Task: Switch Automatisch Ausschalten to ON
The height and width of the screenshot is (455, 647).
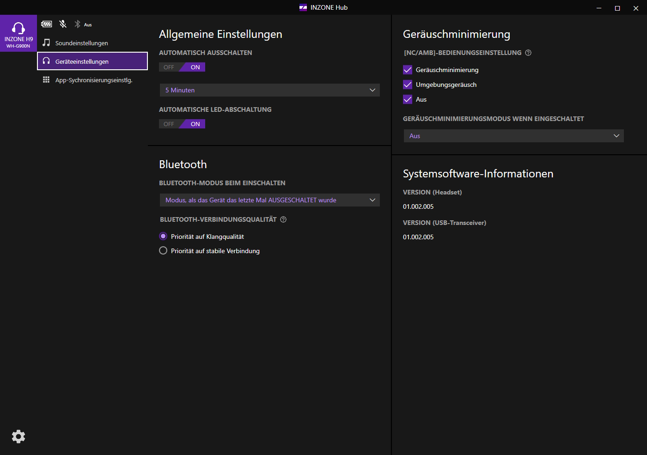Action: pos(195,67)
